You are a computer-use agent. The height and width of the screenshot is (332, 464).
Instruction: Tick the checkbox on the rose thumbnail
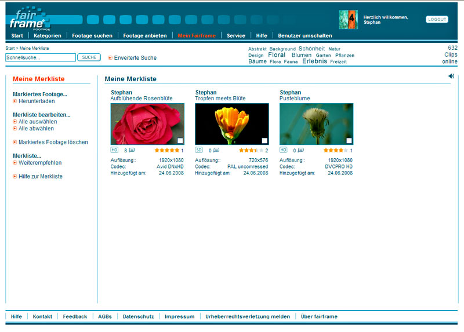coord(180,140)
